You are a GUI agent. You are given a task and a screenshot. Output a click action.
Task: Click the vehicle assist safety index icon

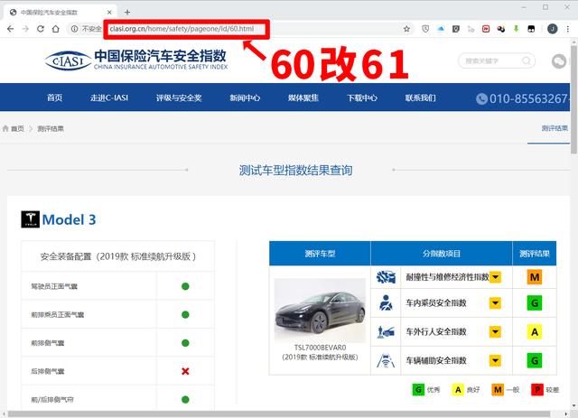386,360
